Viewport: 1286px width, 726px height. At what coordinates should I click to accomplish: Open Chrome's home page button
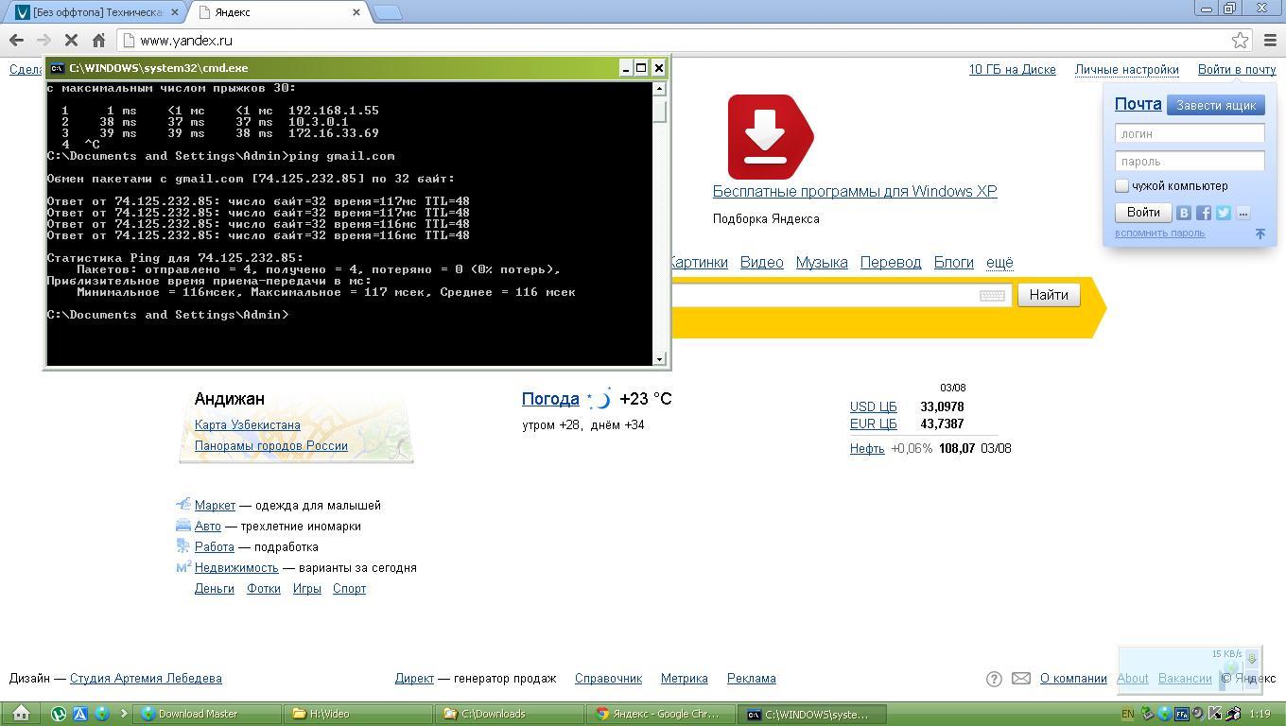point(98,41)
